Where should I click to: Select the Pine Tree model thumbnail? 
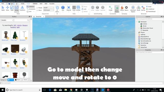[x=15, y=35]
